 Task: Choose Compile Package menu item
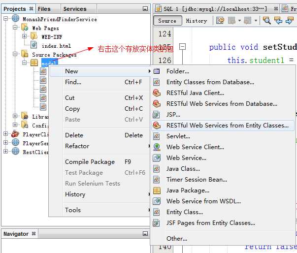[x=100, y=162]
